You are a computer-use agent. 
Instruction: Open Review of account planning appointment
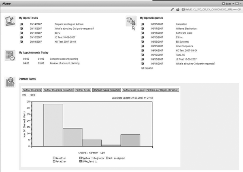pos(65,63)
